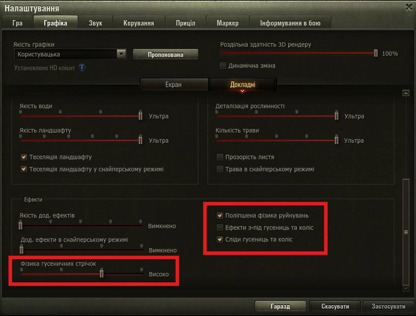The width and height of the screenshot is (416, 316).
Task: Click the Скасувати button
Action: (x=335, y=306)
